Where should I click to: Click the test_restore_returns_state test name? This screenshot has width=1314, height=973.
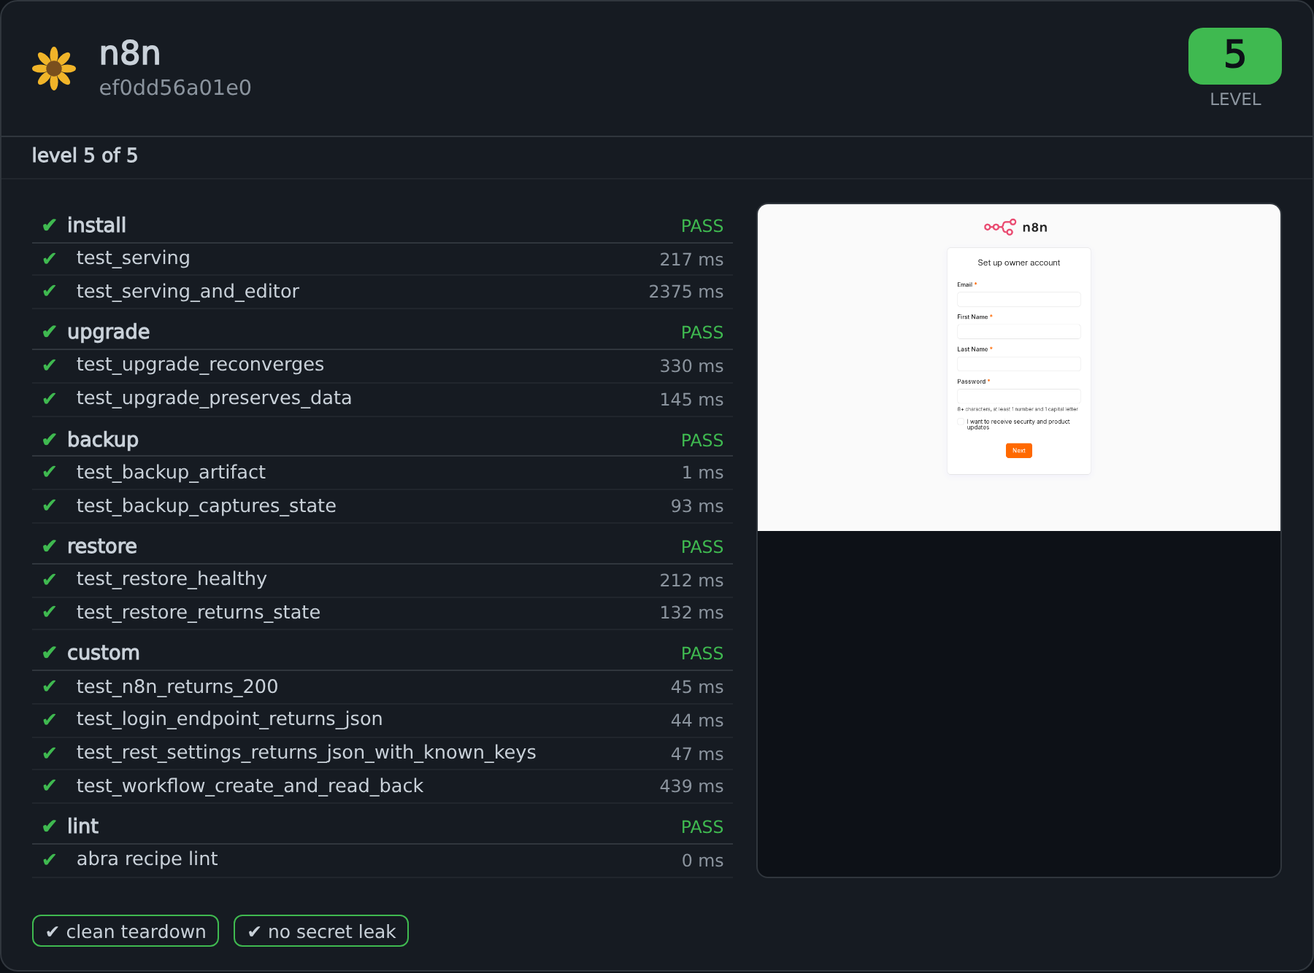pos(199,613)
